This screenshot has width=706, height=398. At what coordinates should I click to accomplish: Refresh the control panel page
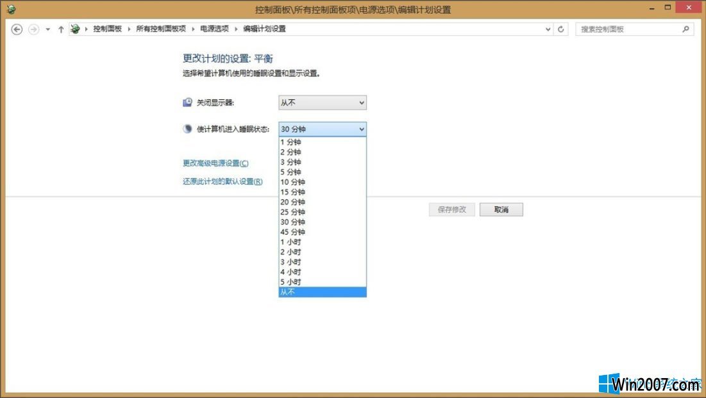pyautogui.click(x=560, y=29)
